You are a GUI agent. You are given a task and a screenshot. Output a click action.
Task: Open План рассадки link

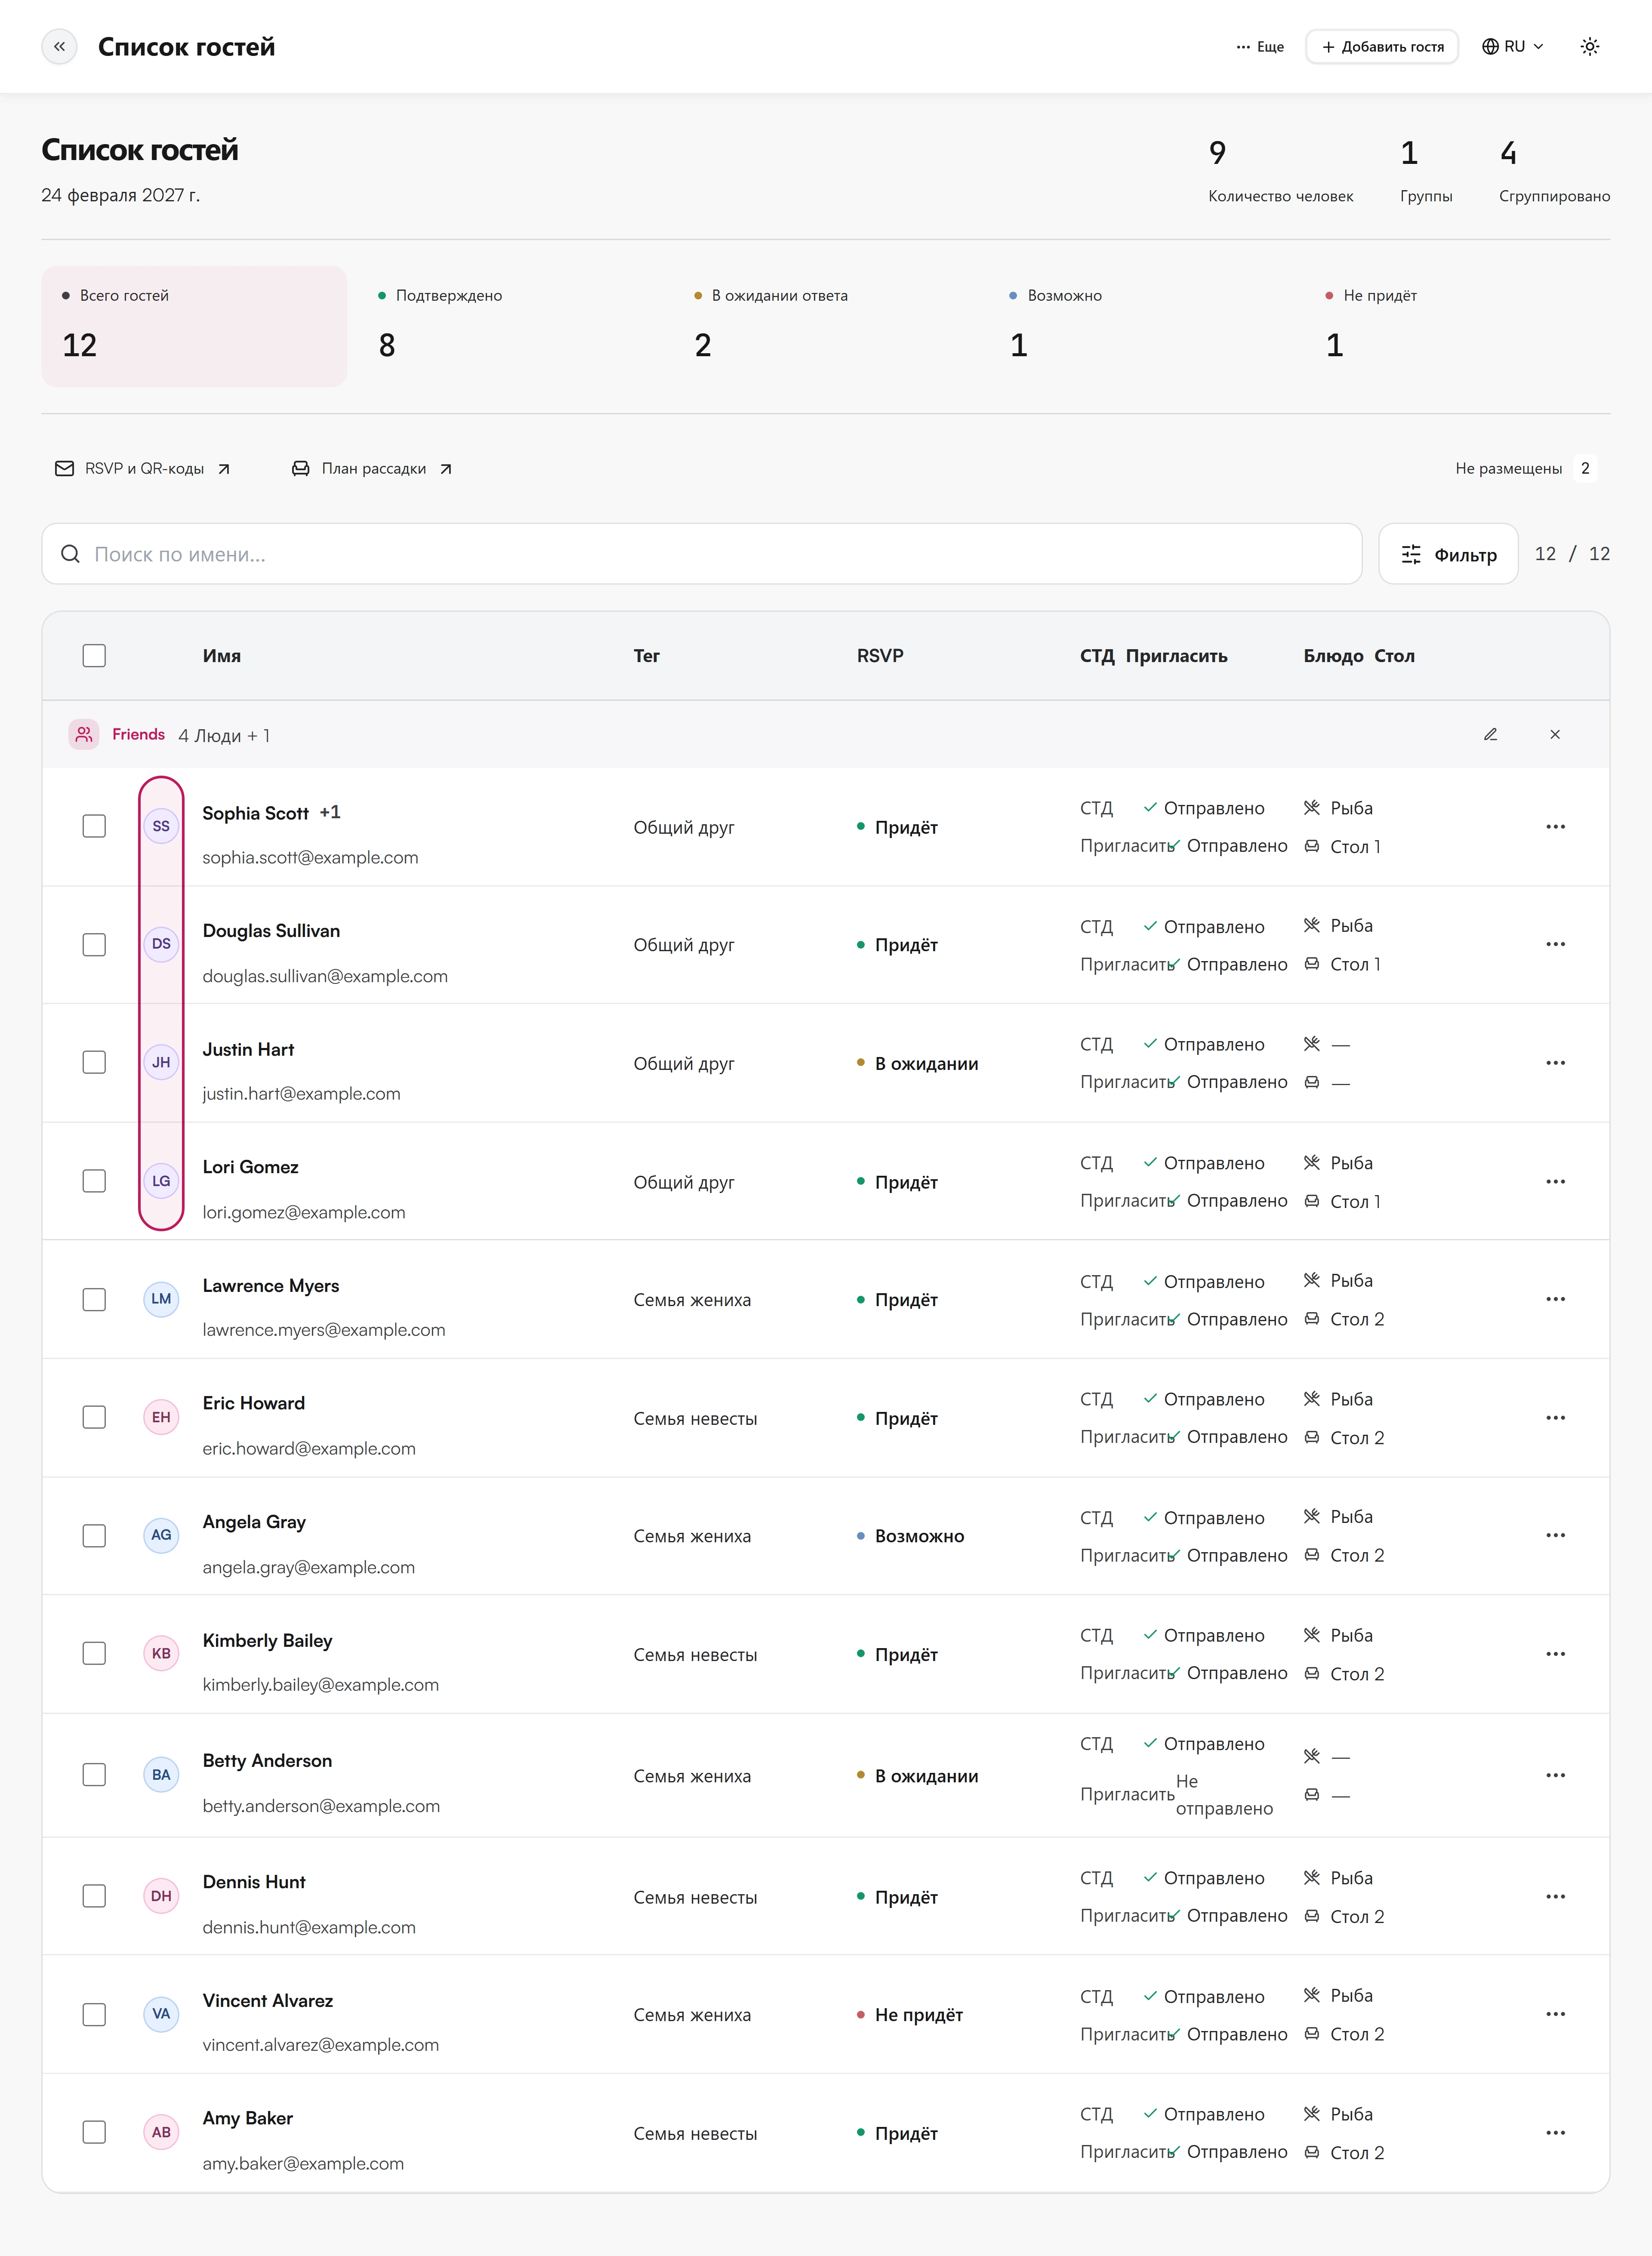click(372, 468)
